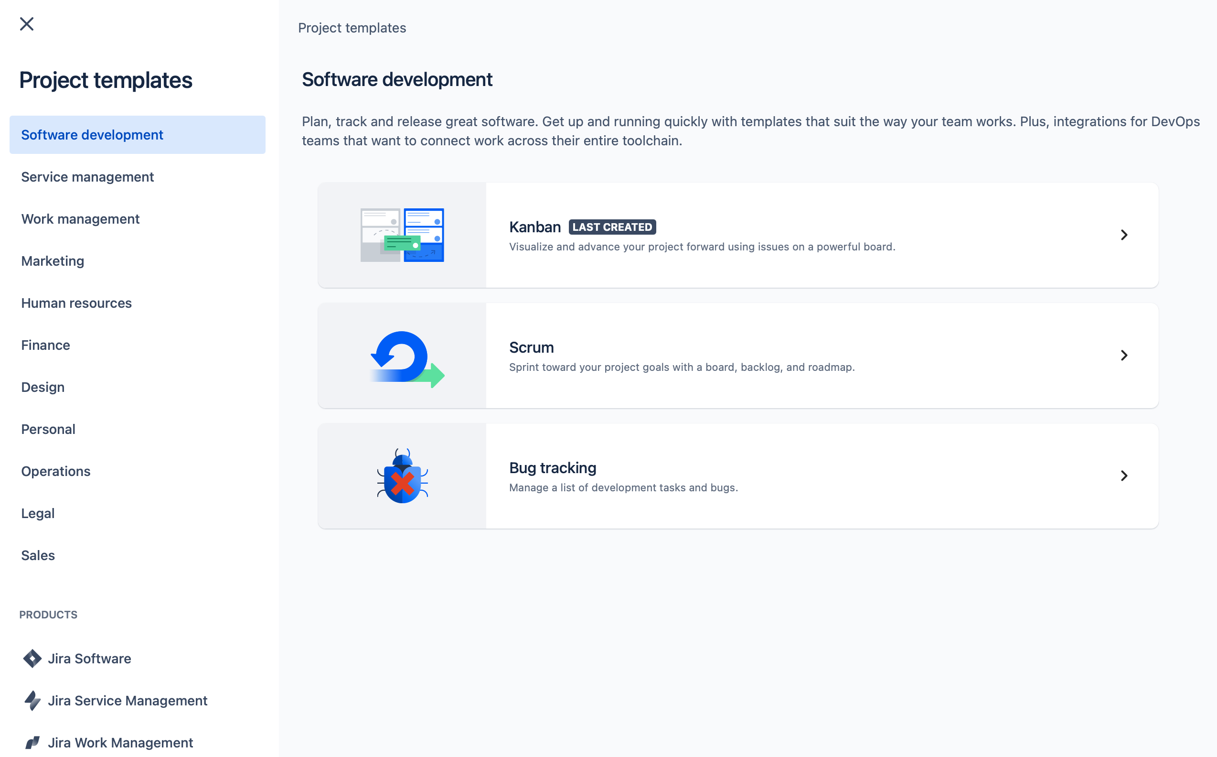Select the Software development category
The height and width of the screenshot is (757, 1217).
pyautogui.click(x=137, y=135)
